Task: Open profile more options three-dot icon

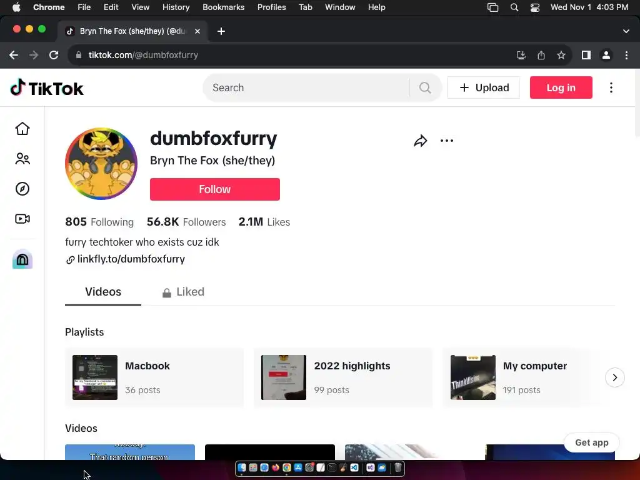Action: click(447, 141)
